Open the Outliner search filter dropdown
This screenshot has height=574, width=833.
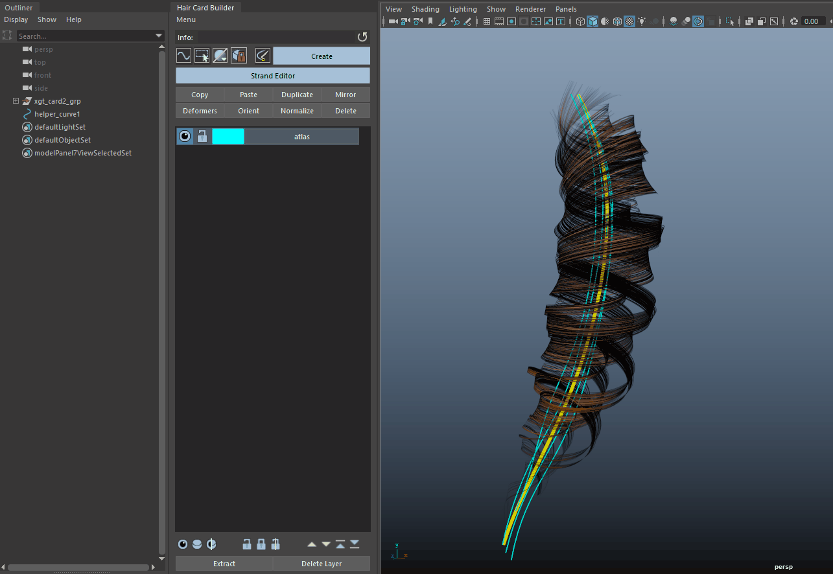pyautogui.click(x=159, y=36)
